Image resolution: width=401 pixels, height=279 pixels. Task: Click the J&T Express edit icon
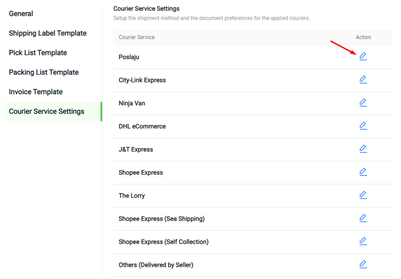pyautogui.click(x=363, y=149)
